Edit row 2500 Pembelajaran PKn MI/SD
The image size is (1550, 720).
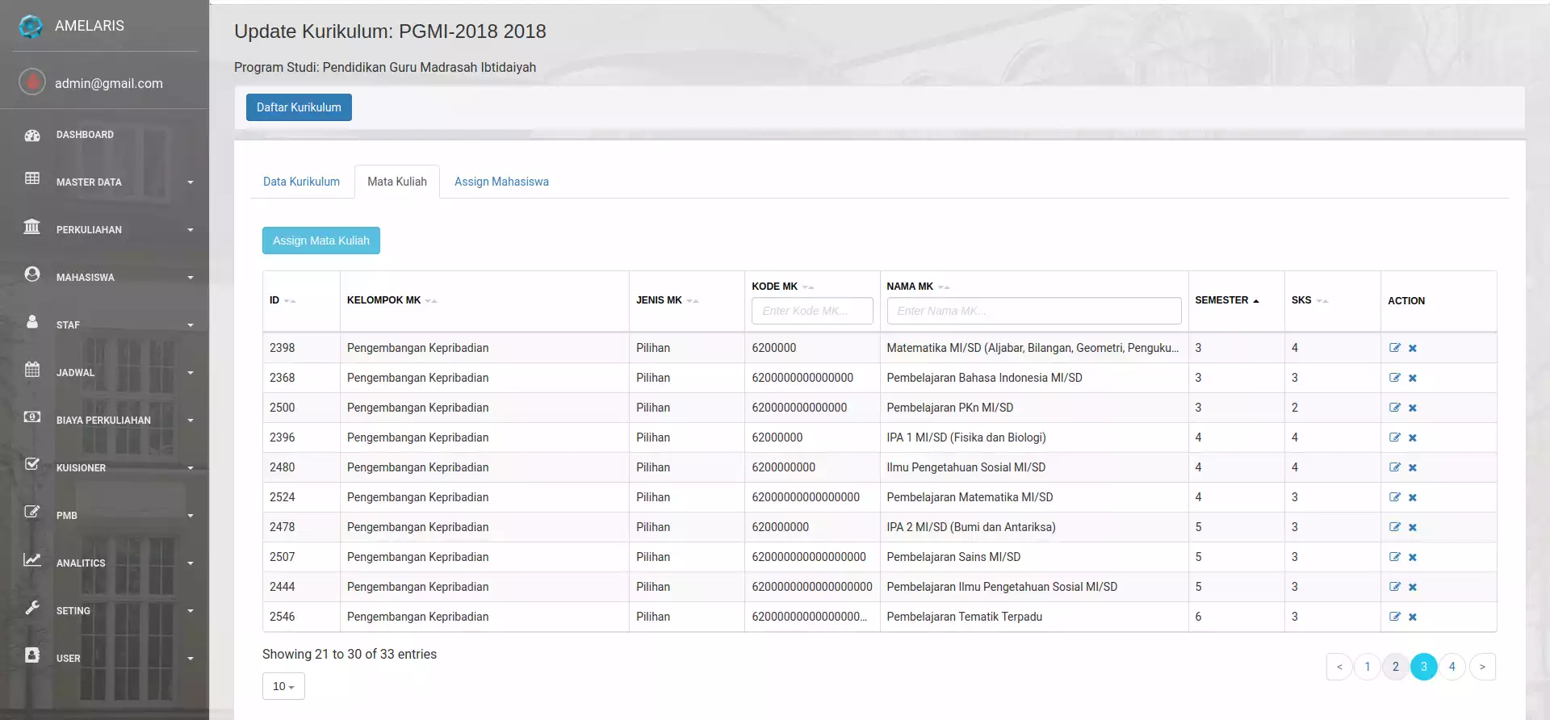1394,408
